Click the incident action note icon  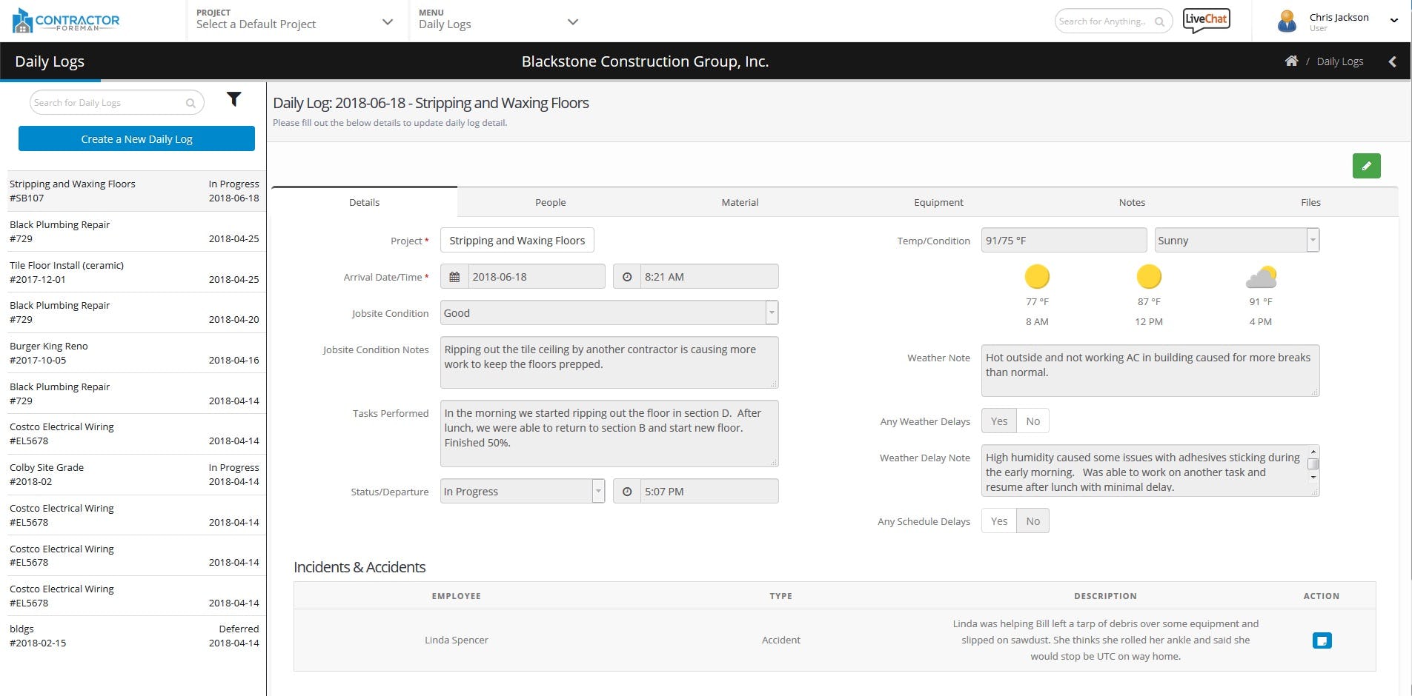(1322, 640)
